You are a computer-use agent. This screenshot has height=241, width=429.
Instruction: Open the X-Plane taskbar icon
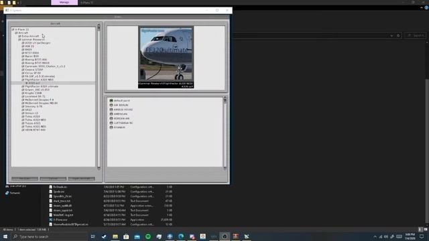(x=247, y=236)
